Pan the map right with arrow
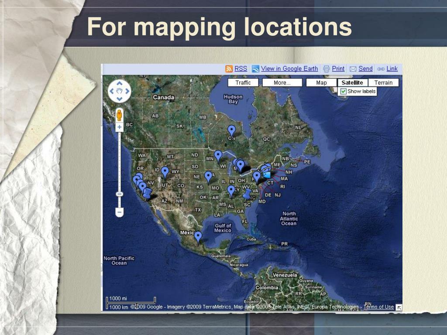447x335 pixels. tap(127, 91)
